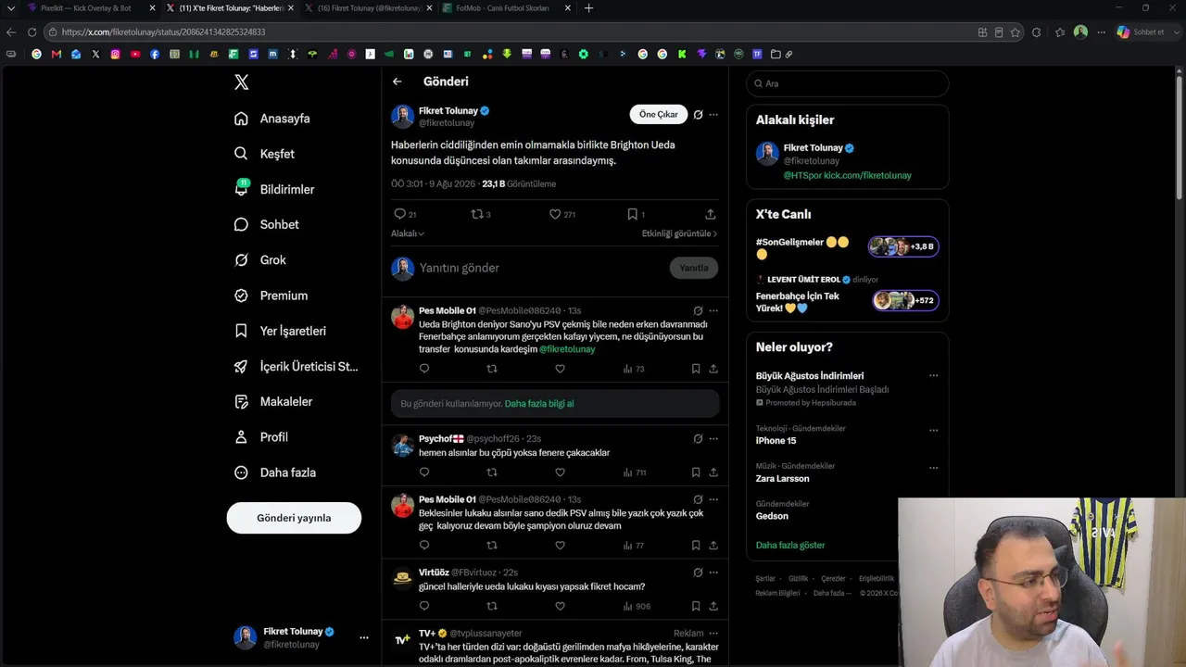Open more options for Büyük Ağustos İndirimleri

pyautogui.click(x=933, y=376)
